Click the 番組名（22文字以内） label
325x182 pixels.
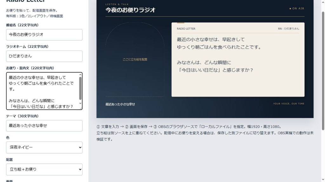coord(23,25)
